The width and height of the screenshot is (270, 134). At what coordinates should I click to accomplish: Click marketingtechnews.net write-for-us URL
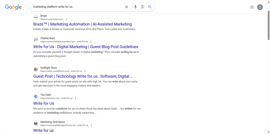pos(64,126)
